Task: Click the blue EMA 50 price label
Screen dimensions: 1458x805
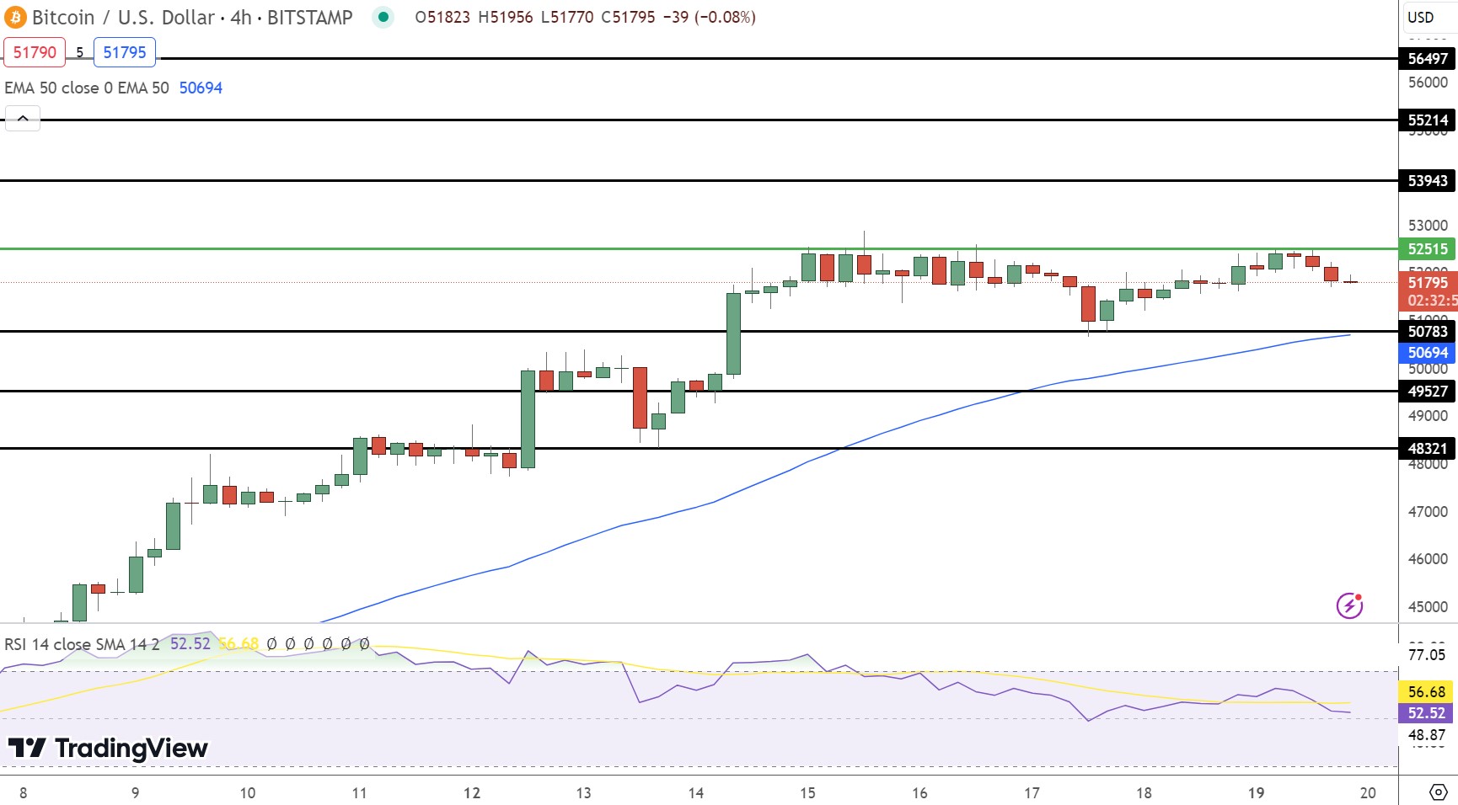Action: click(x=1429, y=353)
